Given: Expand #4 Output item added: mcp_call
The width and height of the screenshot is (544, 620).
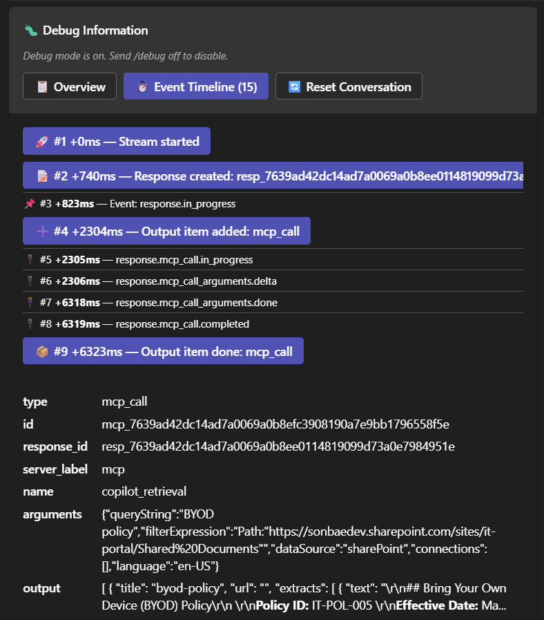Looking at the screenshot, I should point(166,232).
